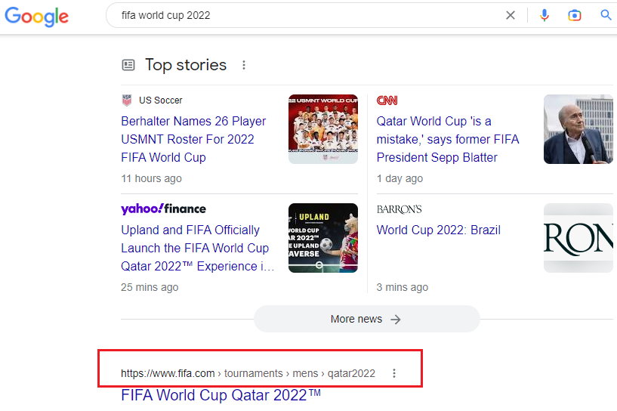Open search by image camera icon

tap(575, 15)
